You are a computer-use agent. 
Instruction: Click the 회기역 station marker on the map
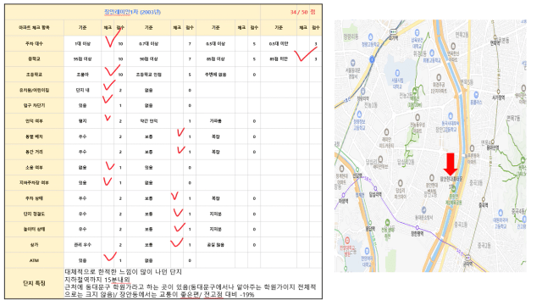[393, 31]
